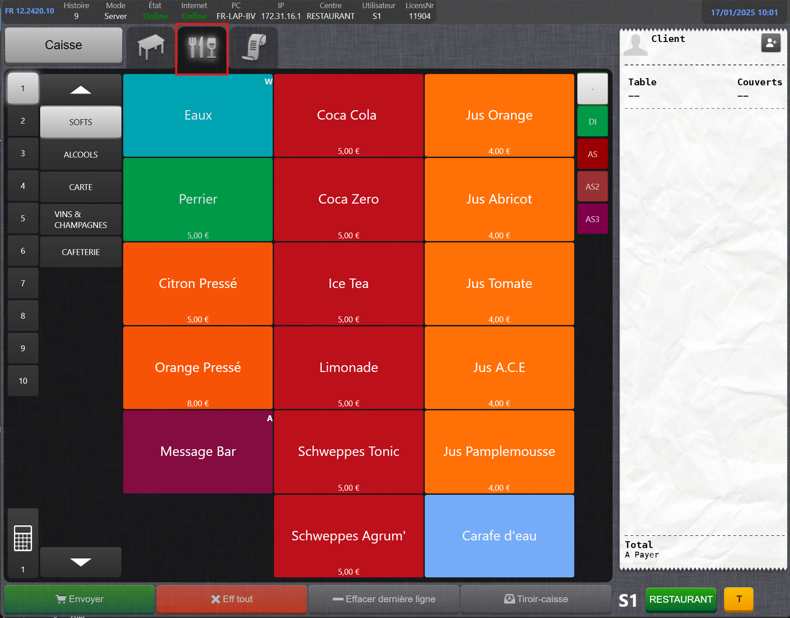Select quantity number 5 in left column
This screenshot has width=790, height=618.
pos(23,218)
